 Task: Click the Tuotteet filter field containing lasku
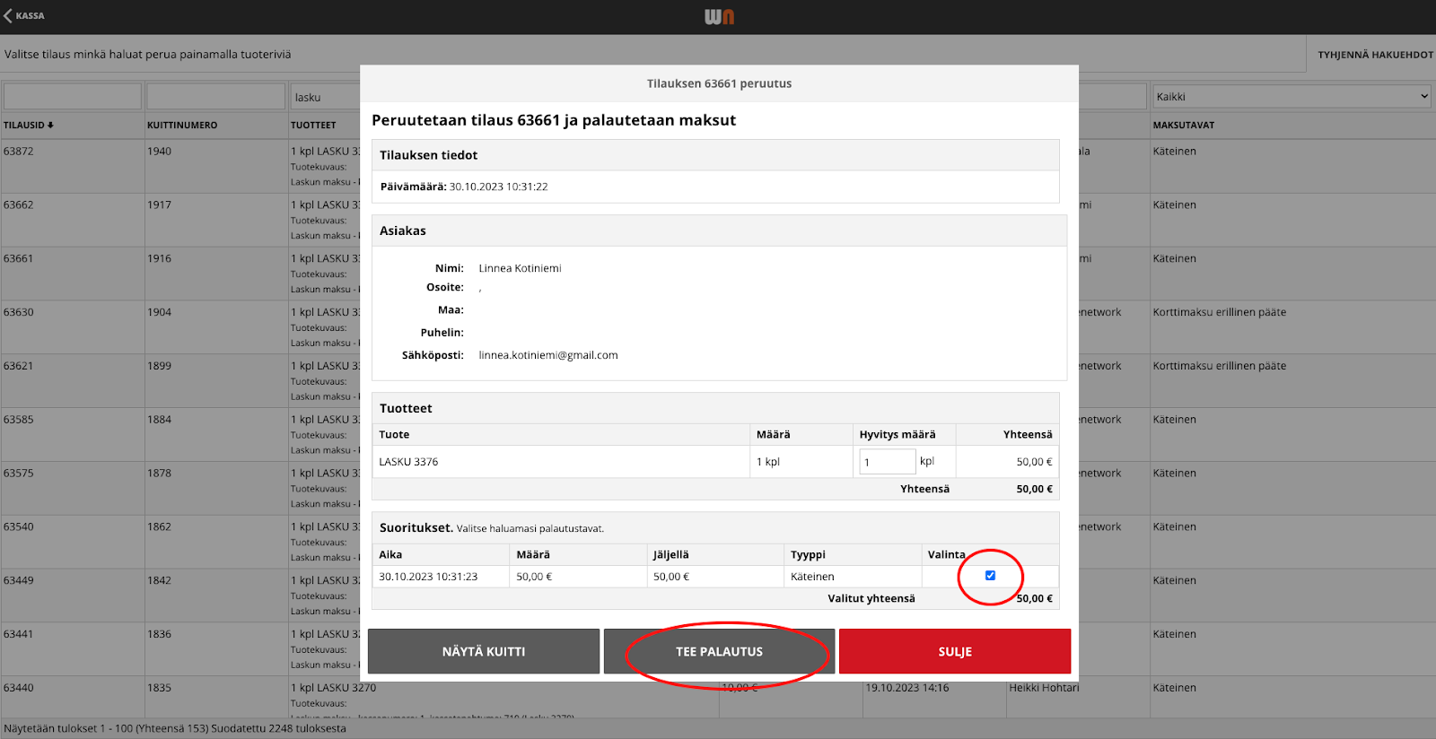326,97
